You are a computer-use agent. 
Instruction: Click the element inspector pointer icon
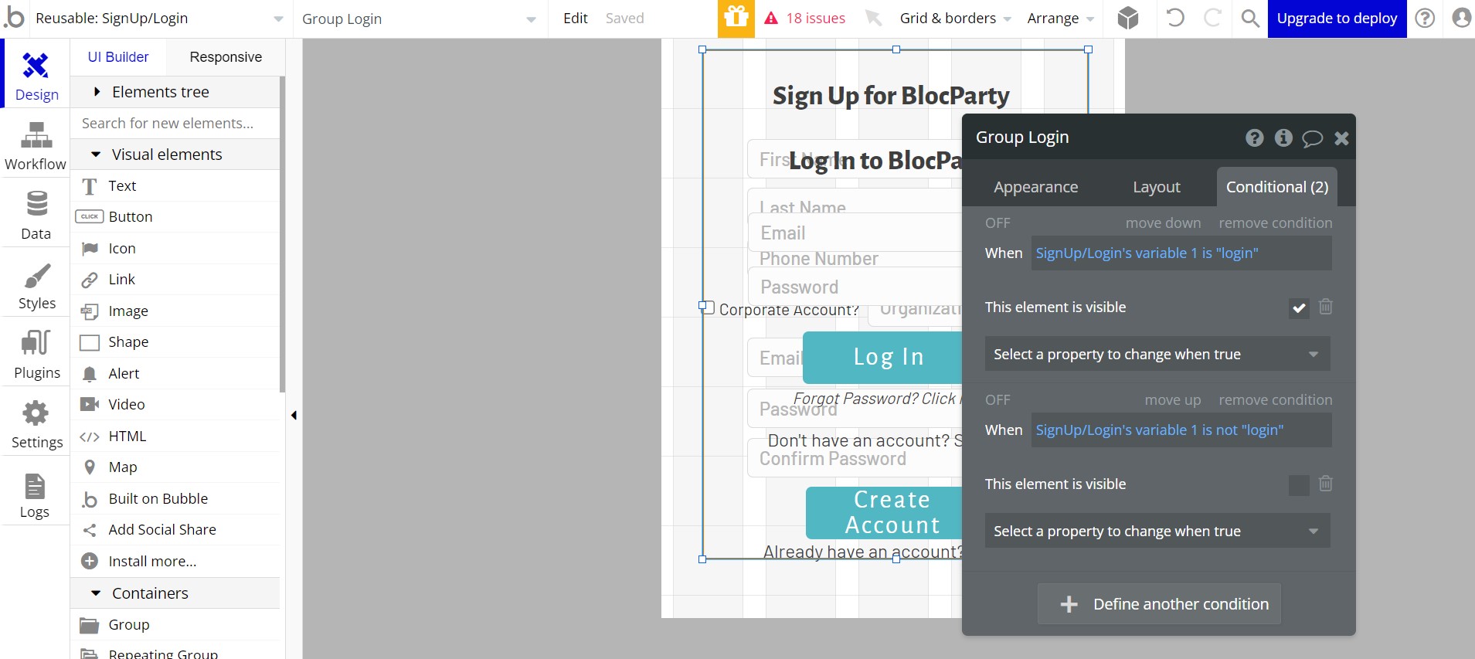click(873, 18)
